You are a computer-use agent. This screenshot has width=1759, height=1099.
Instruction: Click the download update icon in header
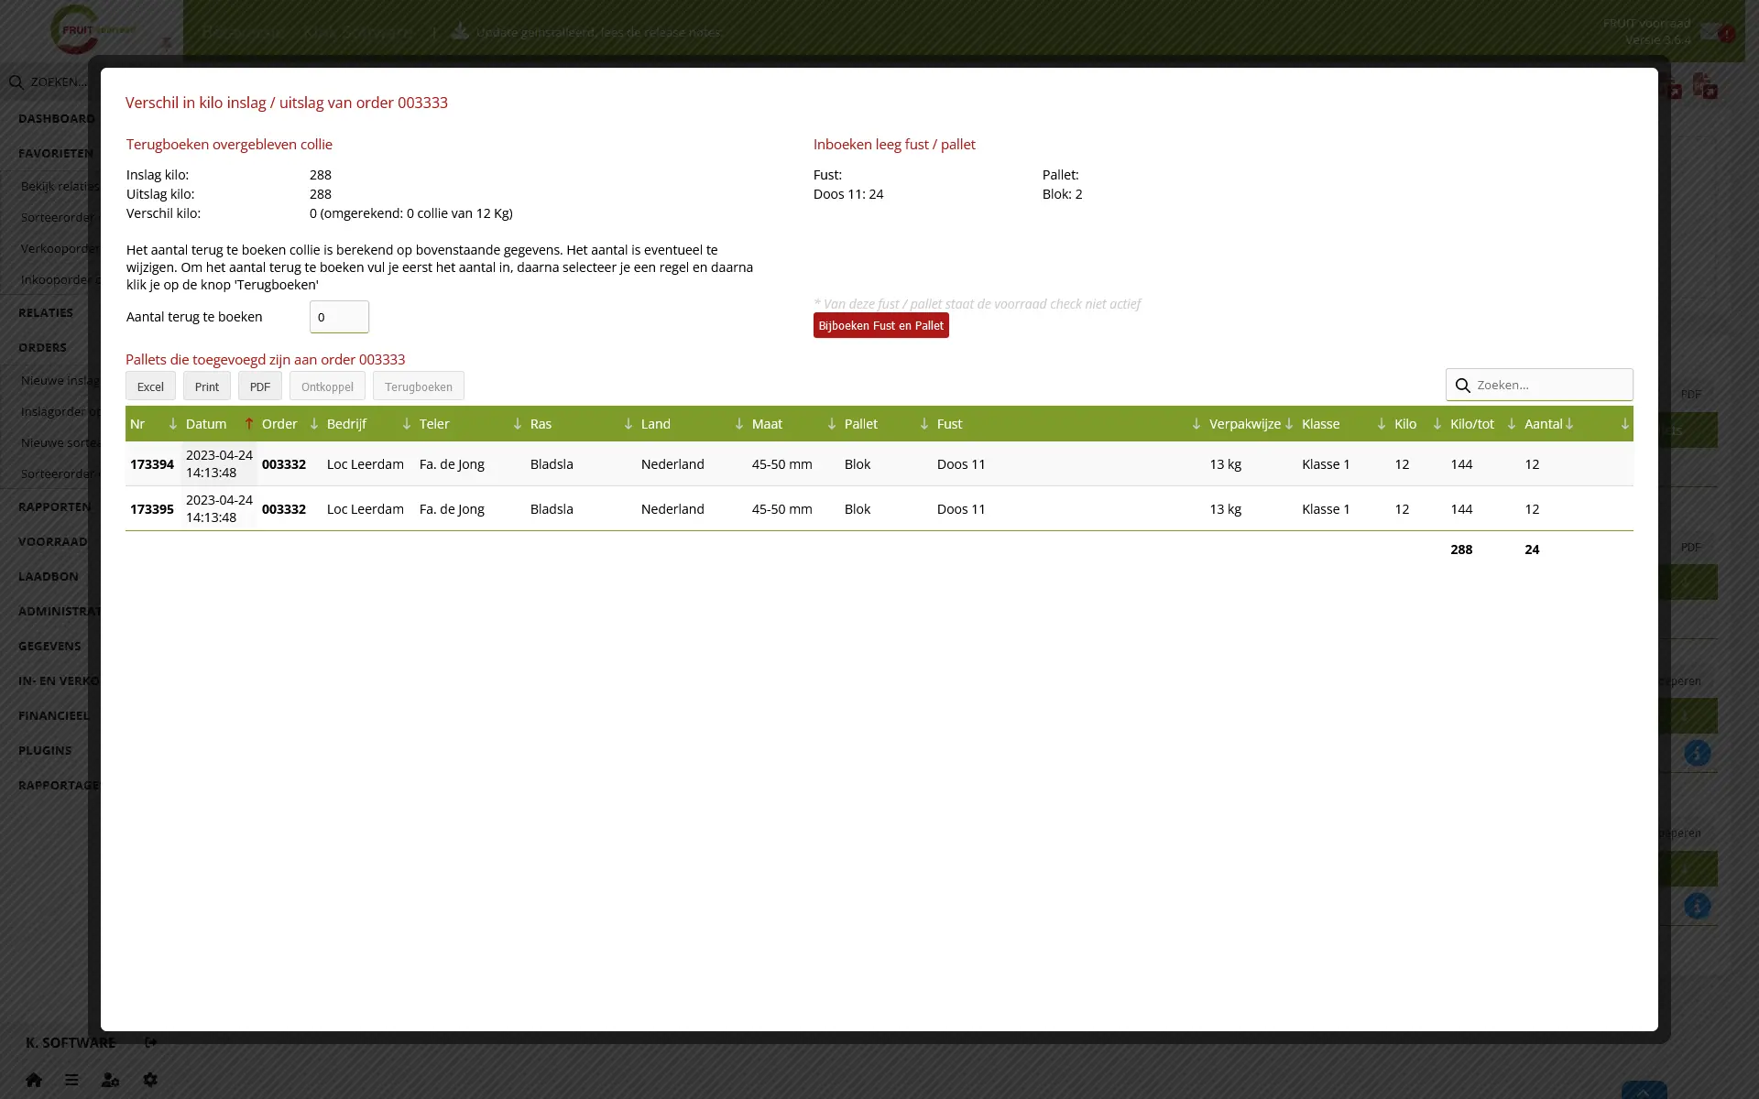(461, 31)
